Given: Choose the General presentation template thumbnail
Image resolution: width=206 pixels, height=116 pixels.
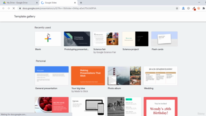Looking at the screenshot, I should coord(51,76).
